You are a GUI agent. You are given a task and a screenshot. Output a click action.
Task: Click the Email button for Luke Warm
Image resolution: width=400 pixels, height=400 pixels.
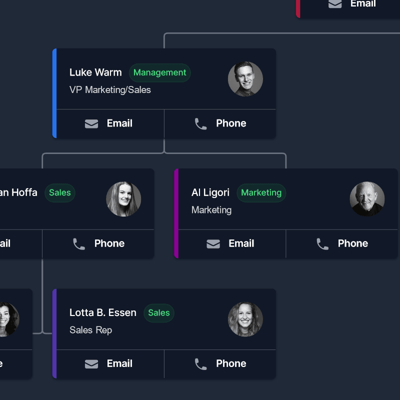point(109,123)
